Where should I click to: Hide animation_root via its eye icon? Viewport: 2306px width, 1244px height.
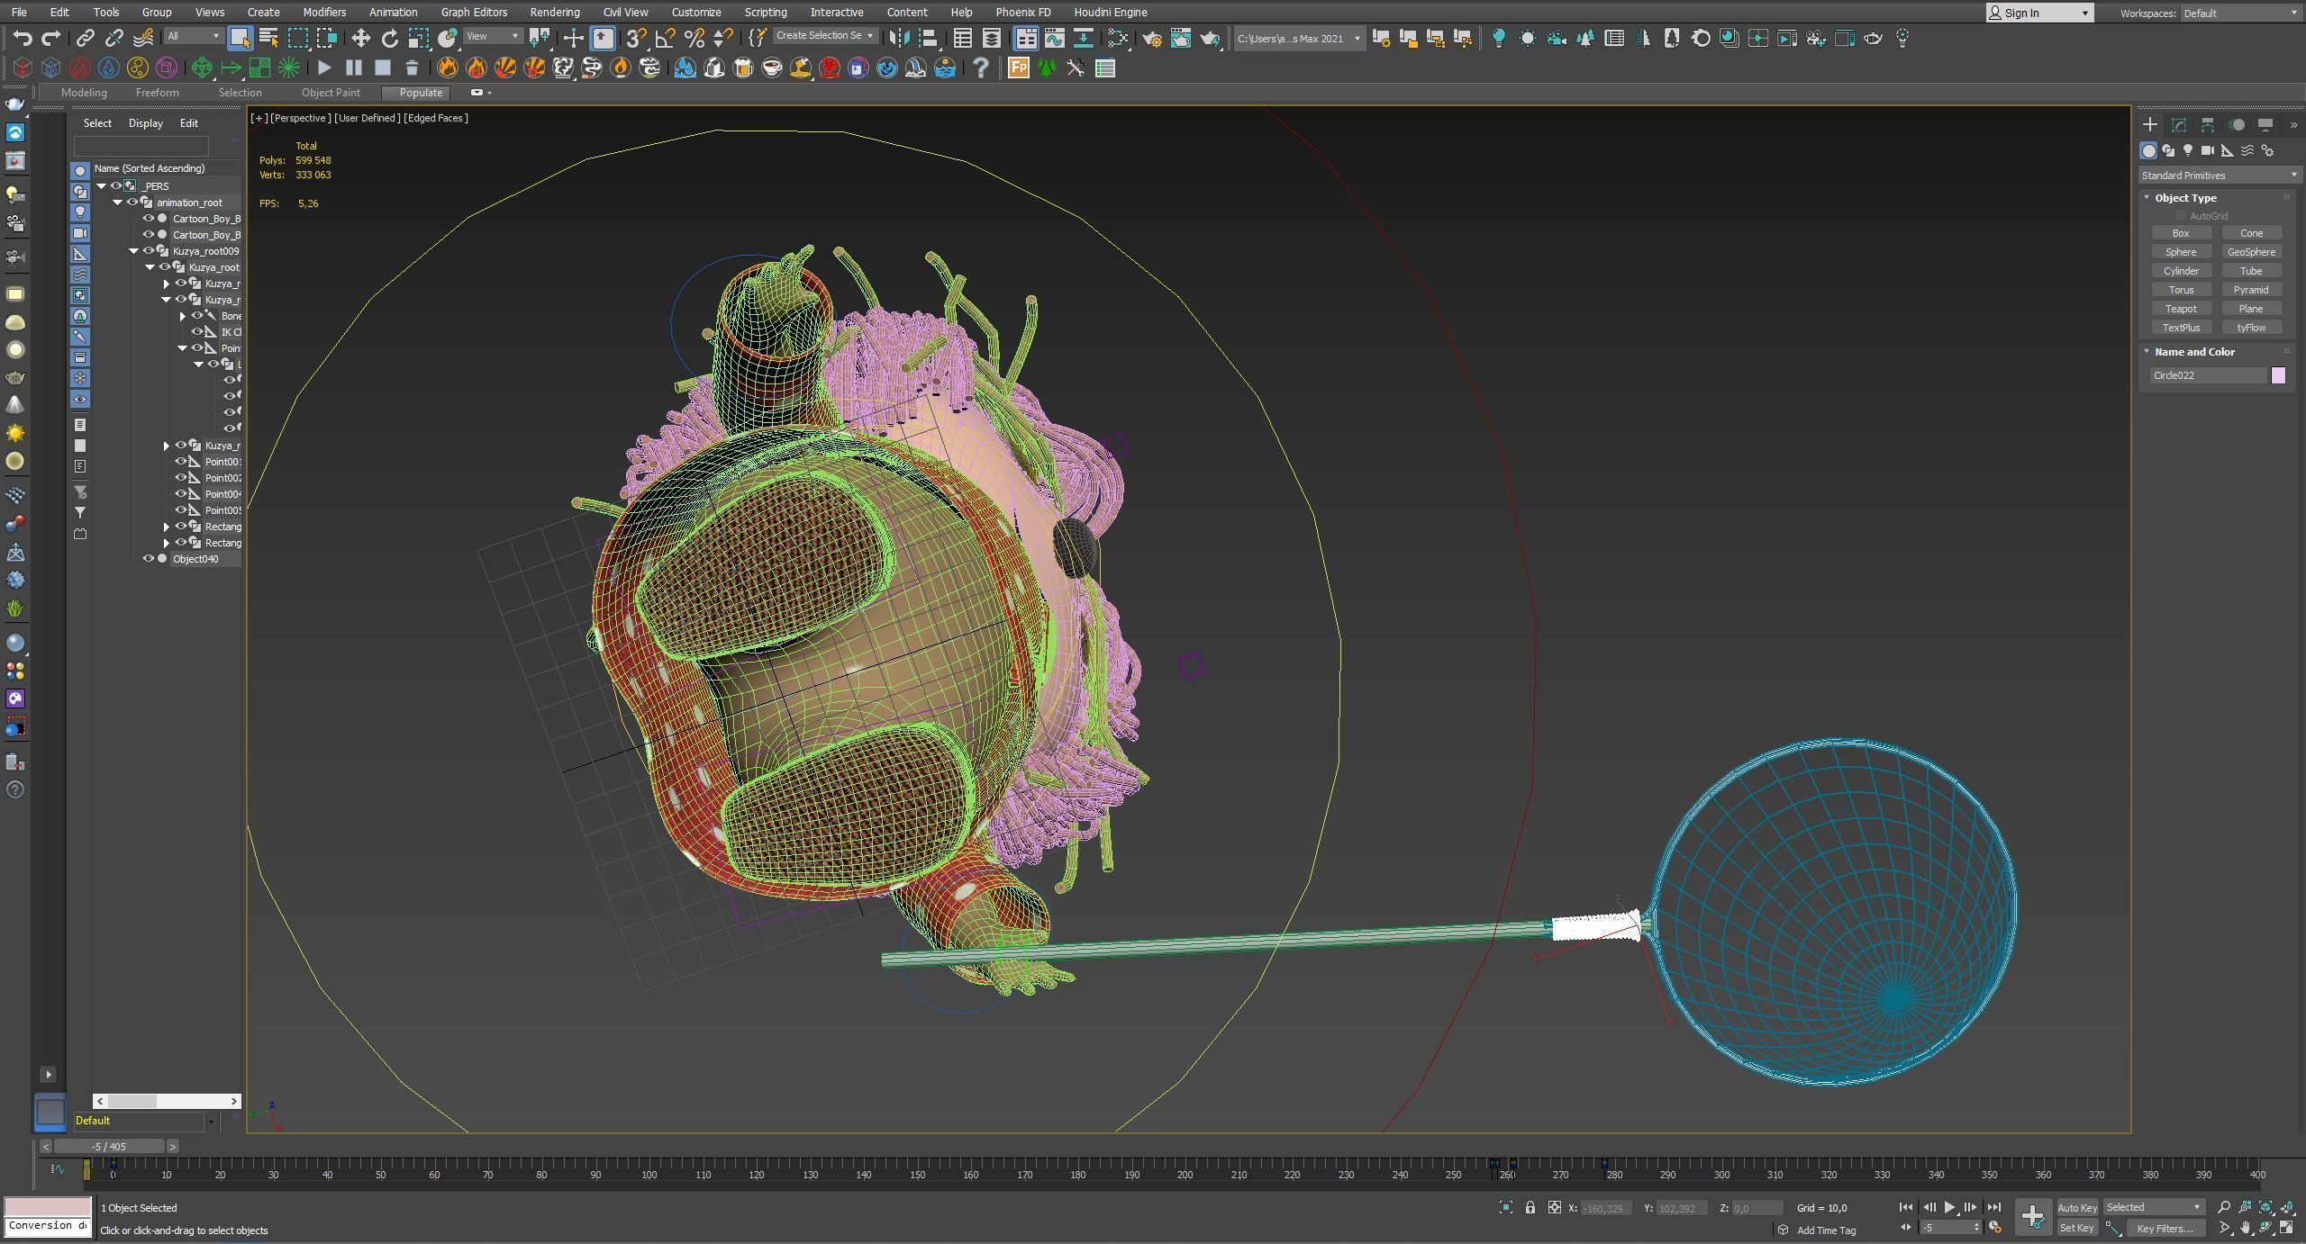[x=132, y=202]
